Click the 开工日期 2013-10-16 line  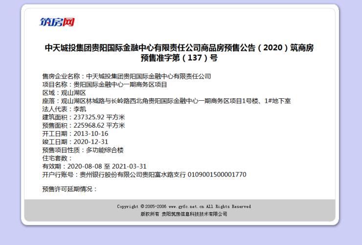pos(75,134)
